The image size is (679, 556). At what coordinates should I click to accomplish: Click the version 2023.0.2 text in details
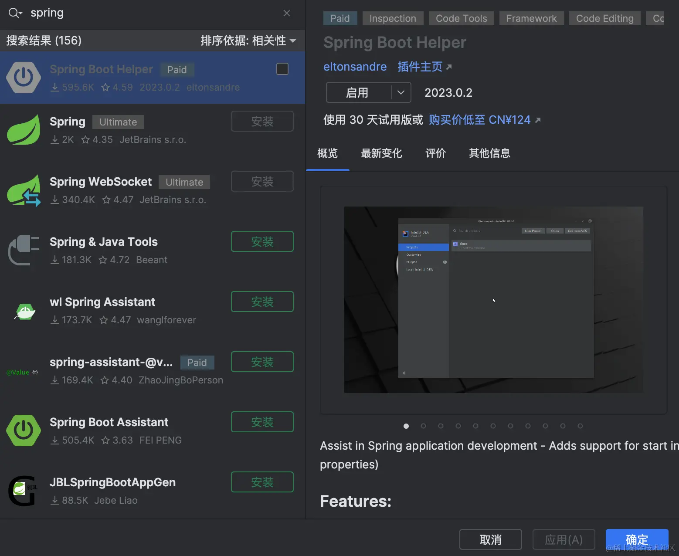448,93
